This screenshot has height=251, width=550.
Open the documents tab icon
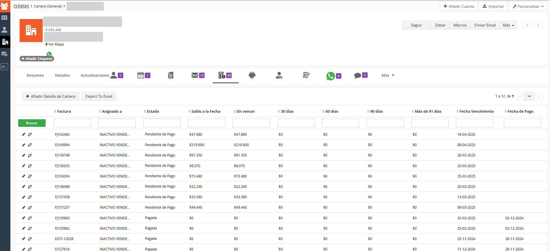[171, 75]
